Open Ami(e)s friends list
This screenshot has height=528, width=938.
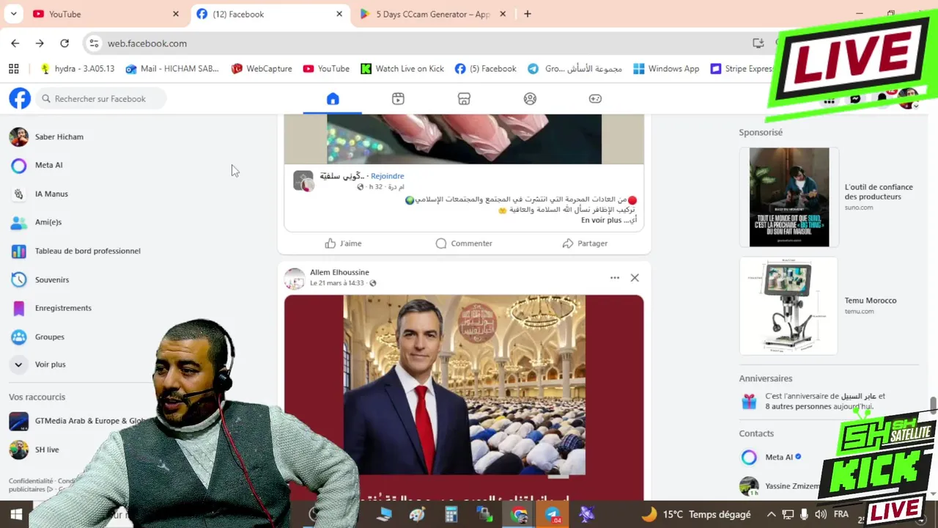pos(48,222)
